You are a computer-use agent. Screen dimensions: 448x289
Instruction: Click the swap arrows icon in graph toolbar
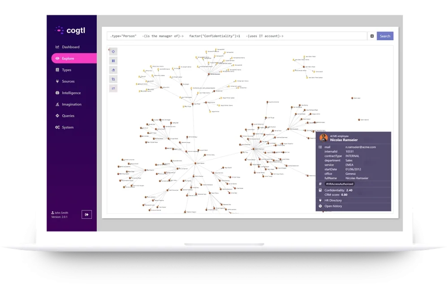coord(113,88)
